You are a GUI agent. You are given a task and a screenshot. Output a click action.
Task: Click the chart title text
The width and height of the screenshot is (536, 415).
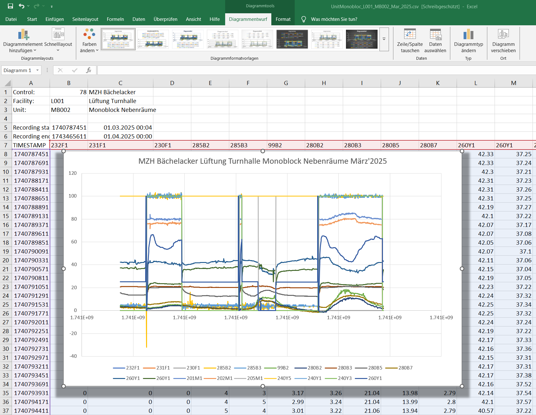[x=262, y=161]
